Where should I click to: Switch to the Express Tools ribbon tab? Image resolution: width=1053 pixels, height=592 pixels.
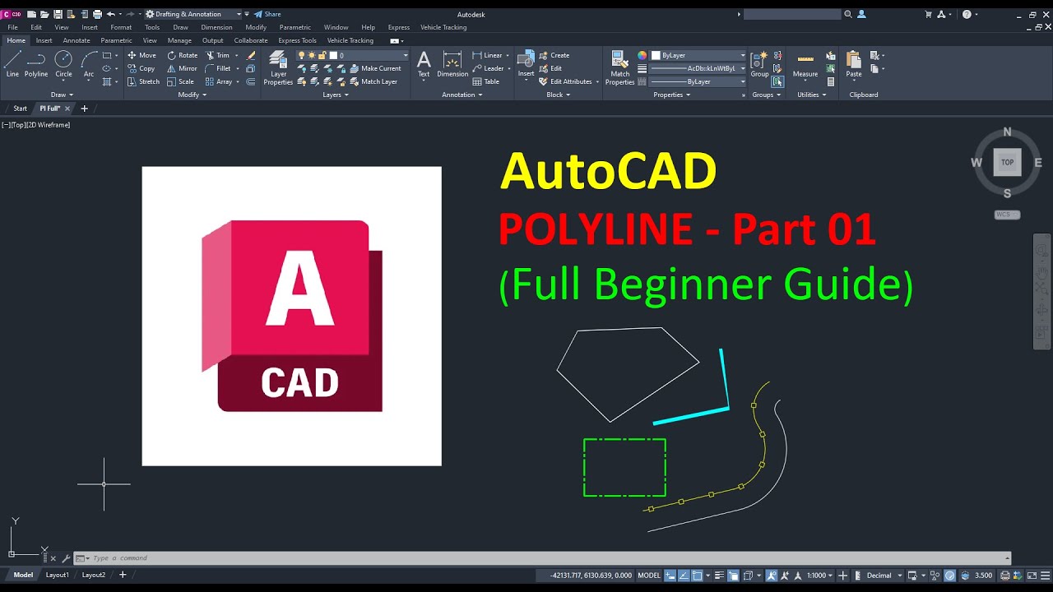(297, 40)
